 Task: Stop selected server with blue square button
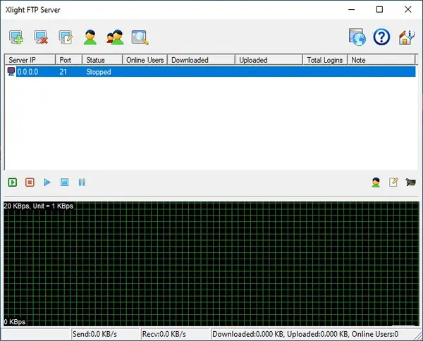(x=64, y=182)
